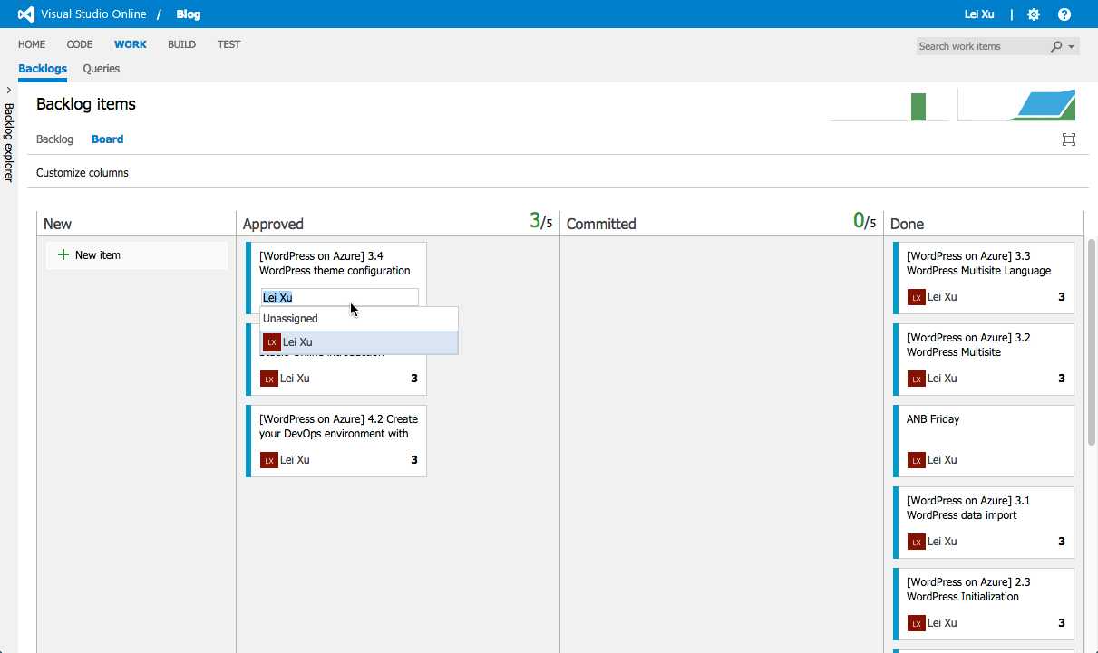The image size is (1098, 653).
Task: Click effort value 3 on 4.2 DevOps card
Action: (414, 460)
